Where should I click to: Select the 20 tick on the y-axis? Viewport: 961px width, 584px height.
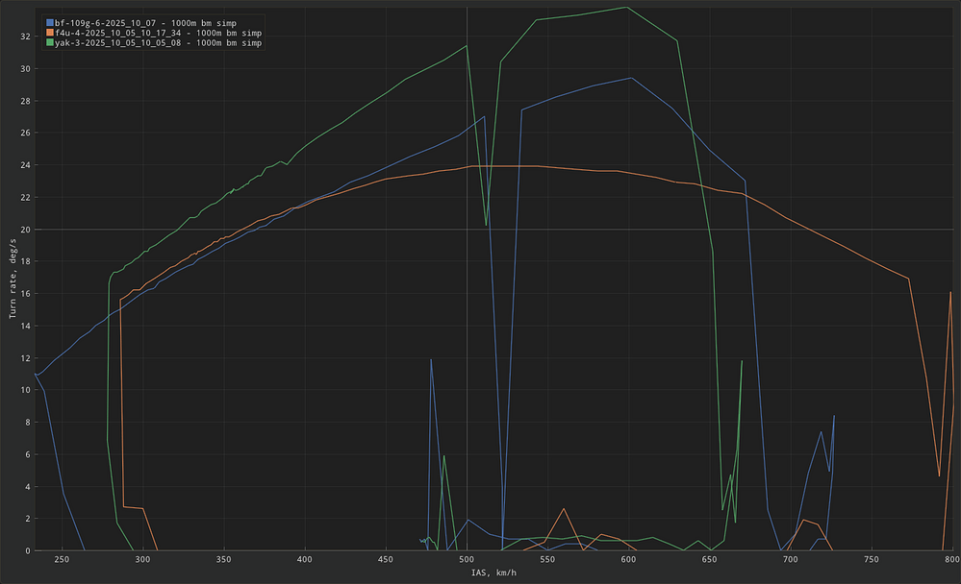[x=24, y=230]
